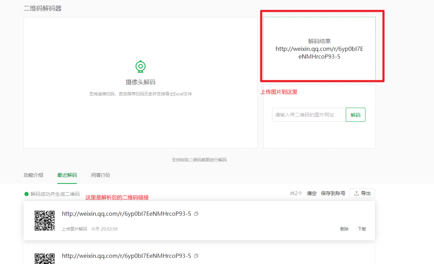Select the 最近解码 tab

67,175
